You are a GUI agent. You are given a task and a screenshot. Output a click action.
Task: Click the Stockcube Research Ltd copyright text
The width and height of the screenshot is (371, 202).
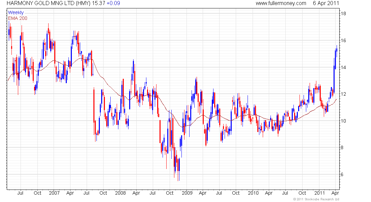[x=316, y=199]
